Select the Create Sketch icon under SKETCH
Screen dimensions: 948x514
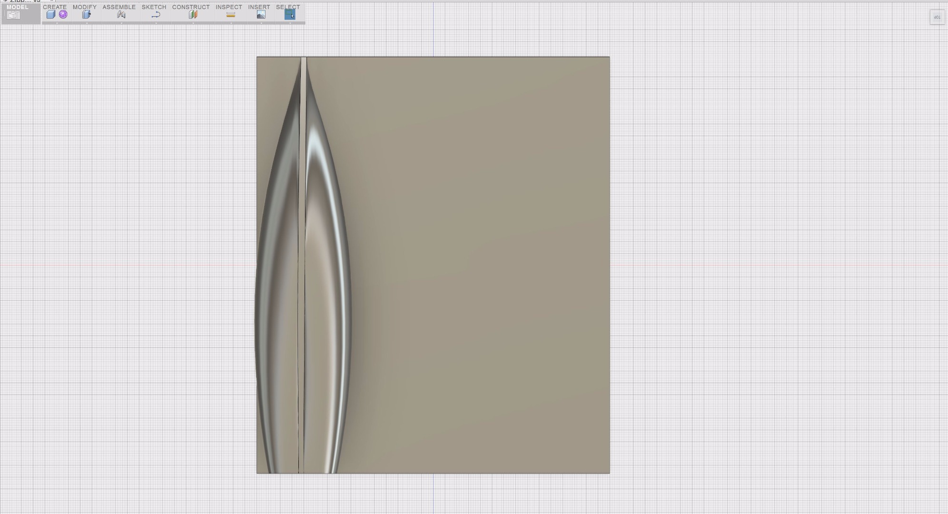click(156, 15)
